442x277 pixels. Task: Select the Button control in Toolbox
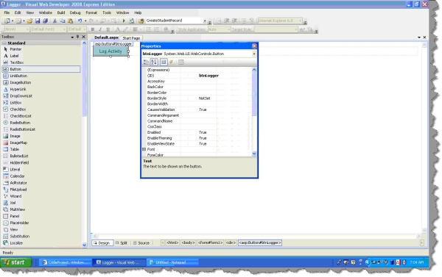pos(41,69)
